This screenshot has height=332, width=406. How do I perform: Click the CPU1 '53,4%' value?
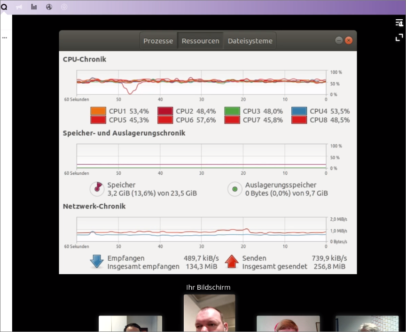(x=139, y=111)
